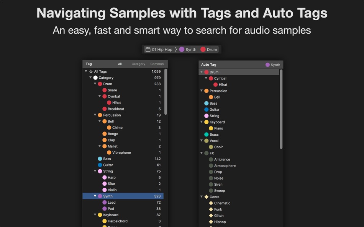Screen dimensions: 364x227
Task: Select Atmosphere under FX in Auto Tag
Action: click(x=239, y=166)
